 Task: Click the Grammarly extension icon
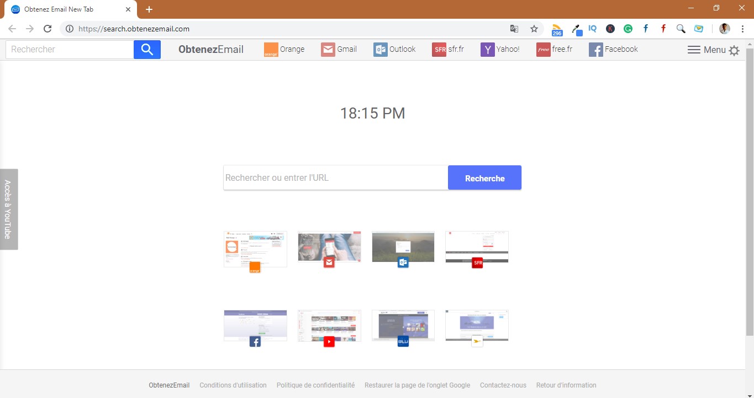628,28
